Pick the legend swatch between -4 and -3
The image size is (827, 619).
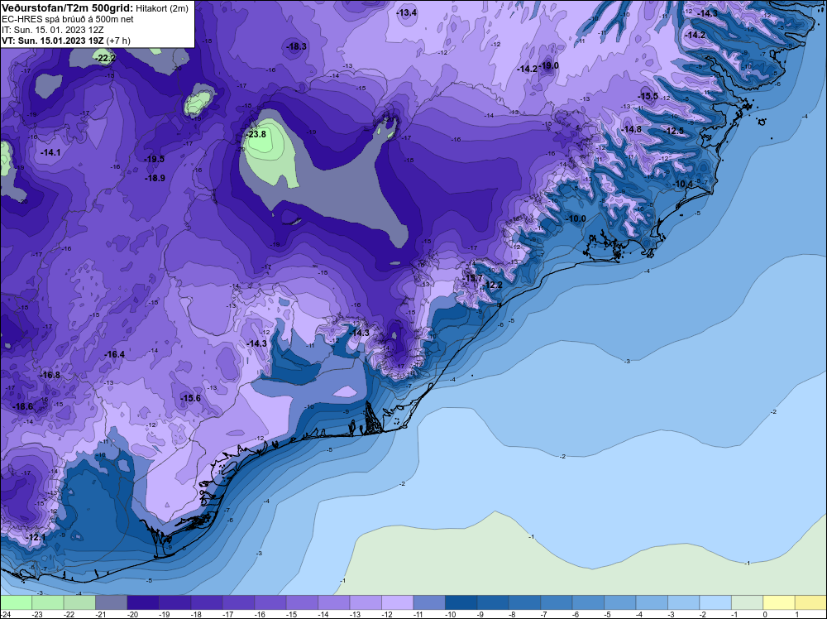652,602
